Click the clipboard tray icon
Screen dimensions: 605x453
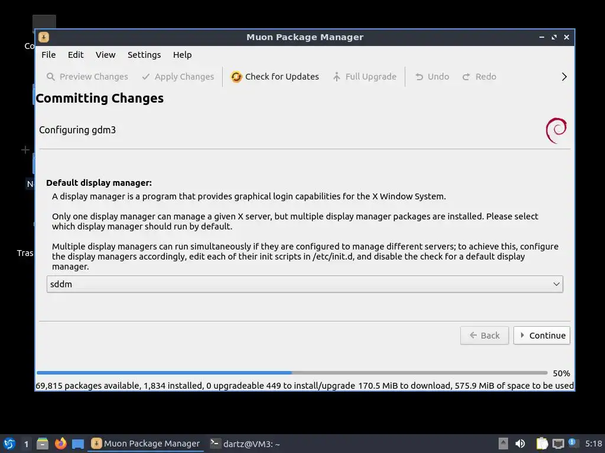click(542, 444)
